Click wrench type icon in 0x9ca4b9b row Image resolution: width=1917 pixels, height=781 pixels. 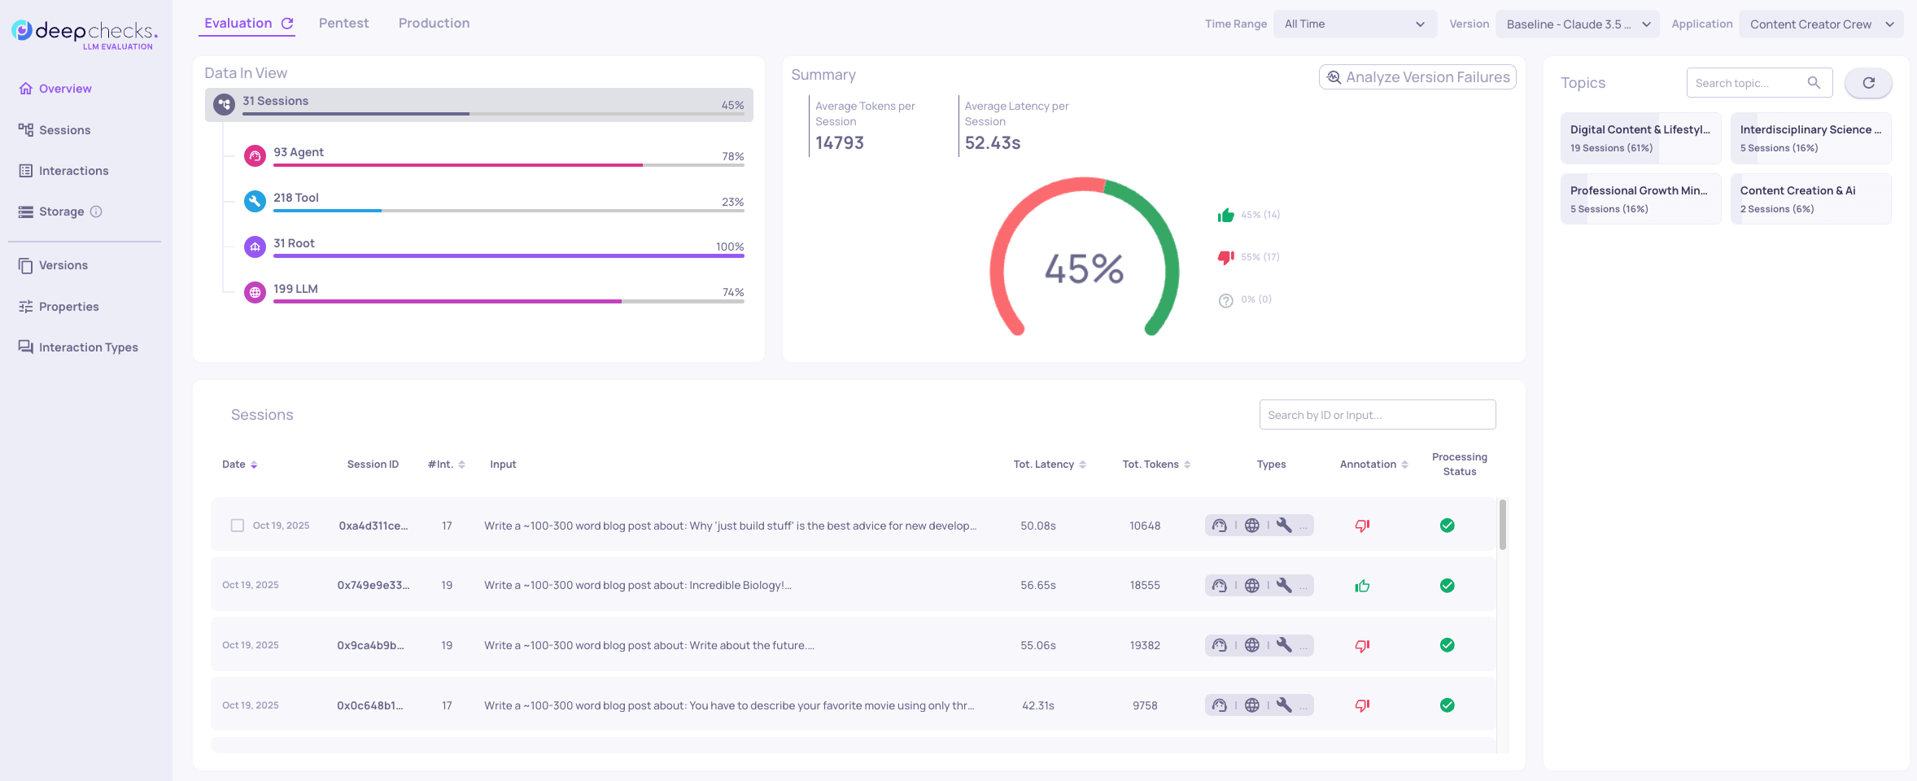(1284, 645)
